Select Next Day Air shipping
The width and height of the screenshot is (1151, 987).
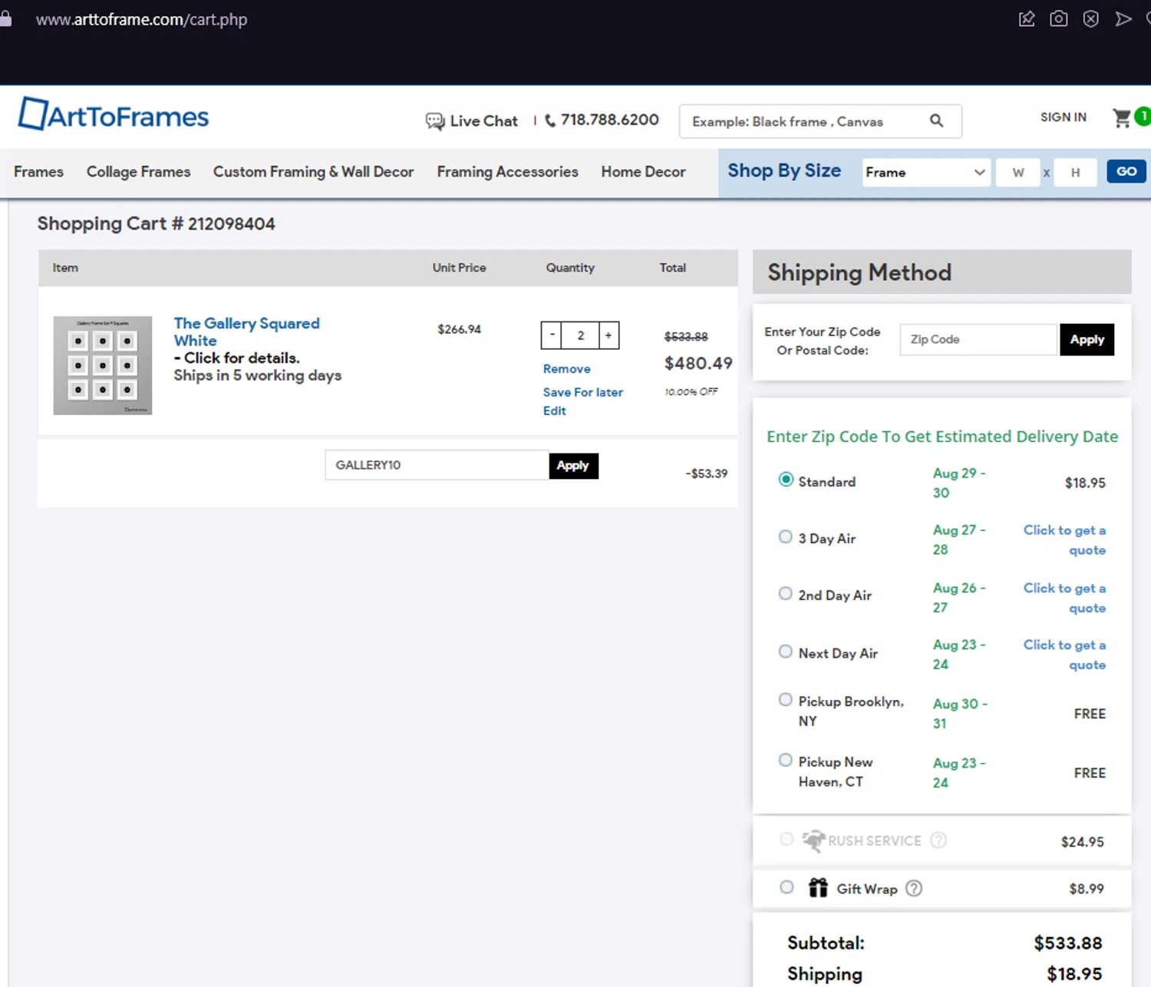tap(786, 652)
